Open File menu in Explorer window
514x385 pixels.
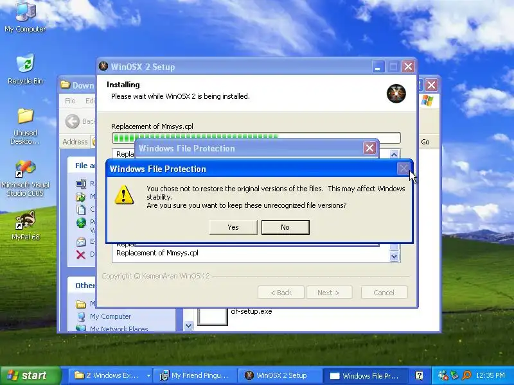70,101
